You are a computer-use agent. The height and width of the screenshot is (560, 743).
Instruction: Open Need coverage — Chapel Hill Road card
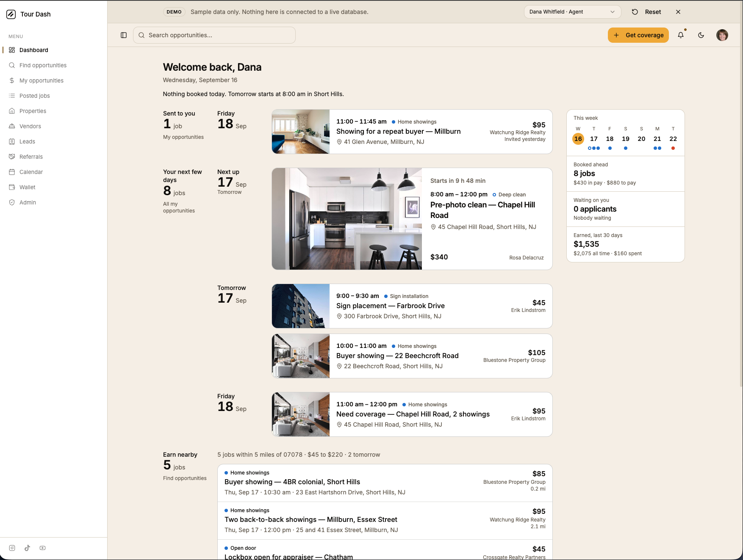[412, 414]
